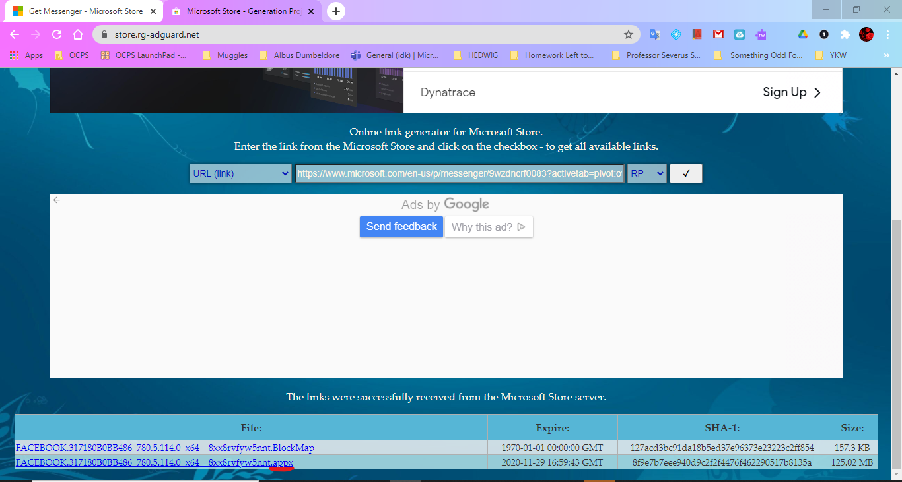Image resolution: width=902 pixels, height=482 pixels.
Task: Click Sign Up on the Dynatrace ad
Action: pyautogui.click(x=792, y=92)
